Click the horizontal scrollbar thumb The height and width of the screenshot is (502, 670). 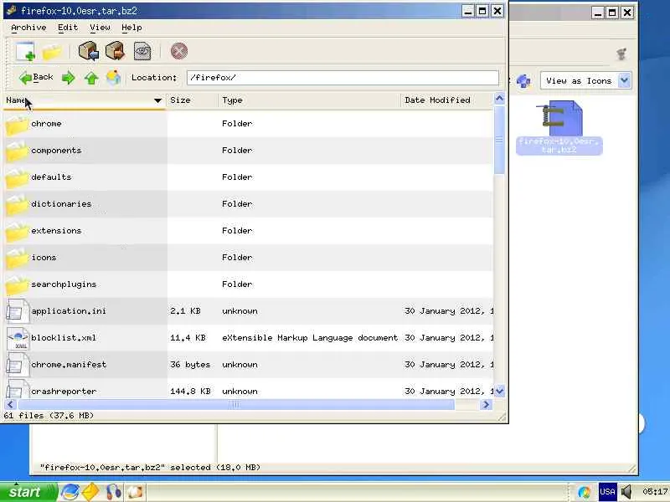click(x=236, y=405)
